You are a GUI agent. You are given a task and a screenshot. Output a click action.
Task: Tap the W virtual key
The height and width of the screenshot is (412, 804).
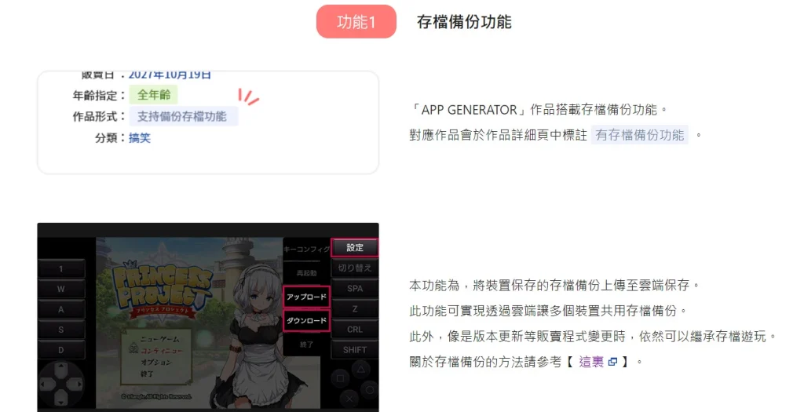(x=61, y=289)
